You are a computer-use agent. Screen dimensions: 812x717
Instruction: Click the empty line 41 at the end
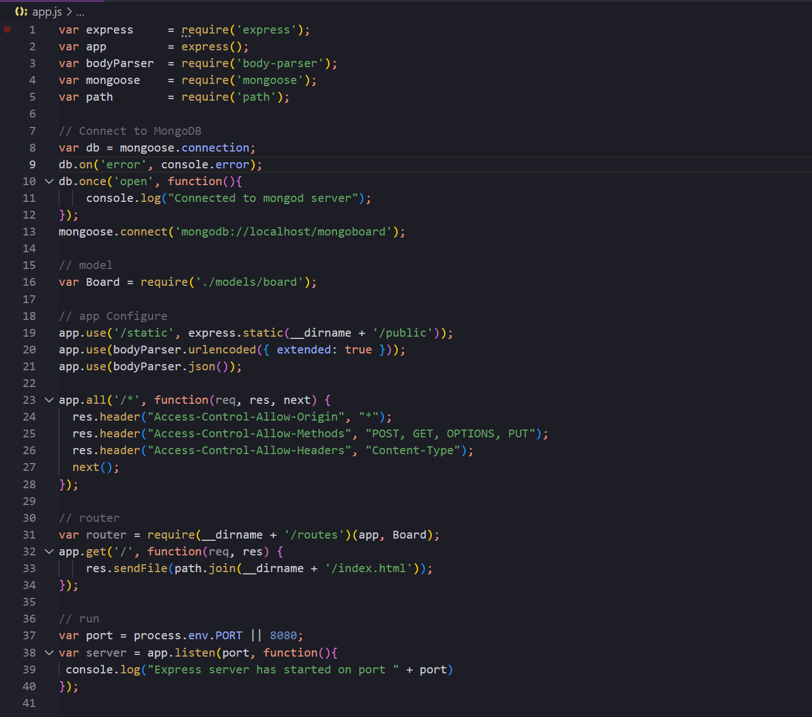[x=224, y=703]
